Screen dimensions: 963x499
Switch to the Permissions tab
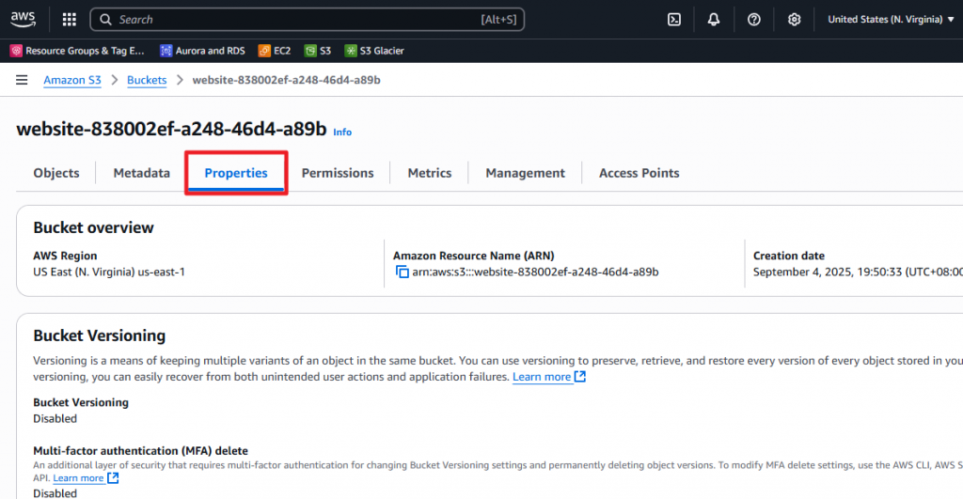(338, 173)
